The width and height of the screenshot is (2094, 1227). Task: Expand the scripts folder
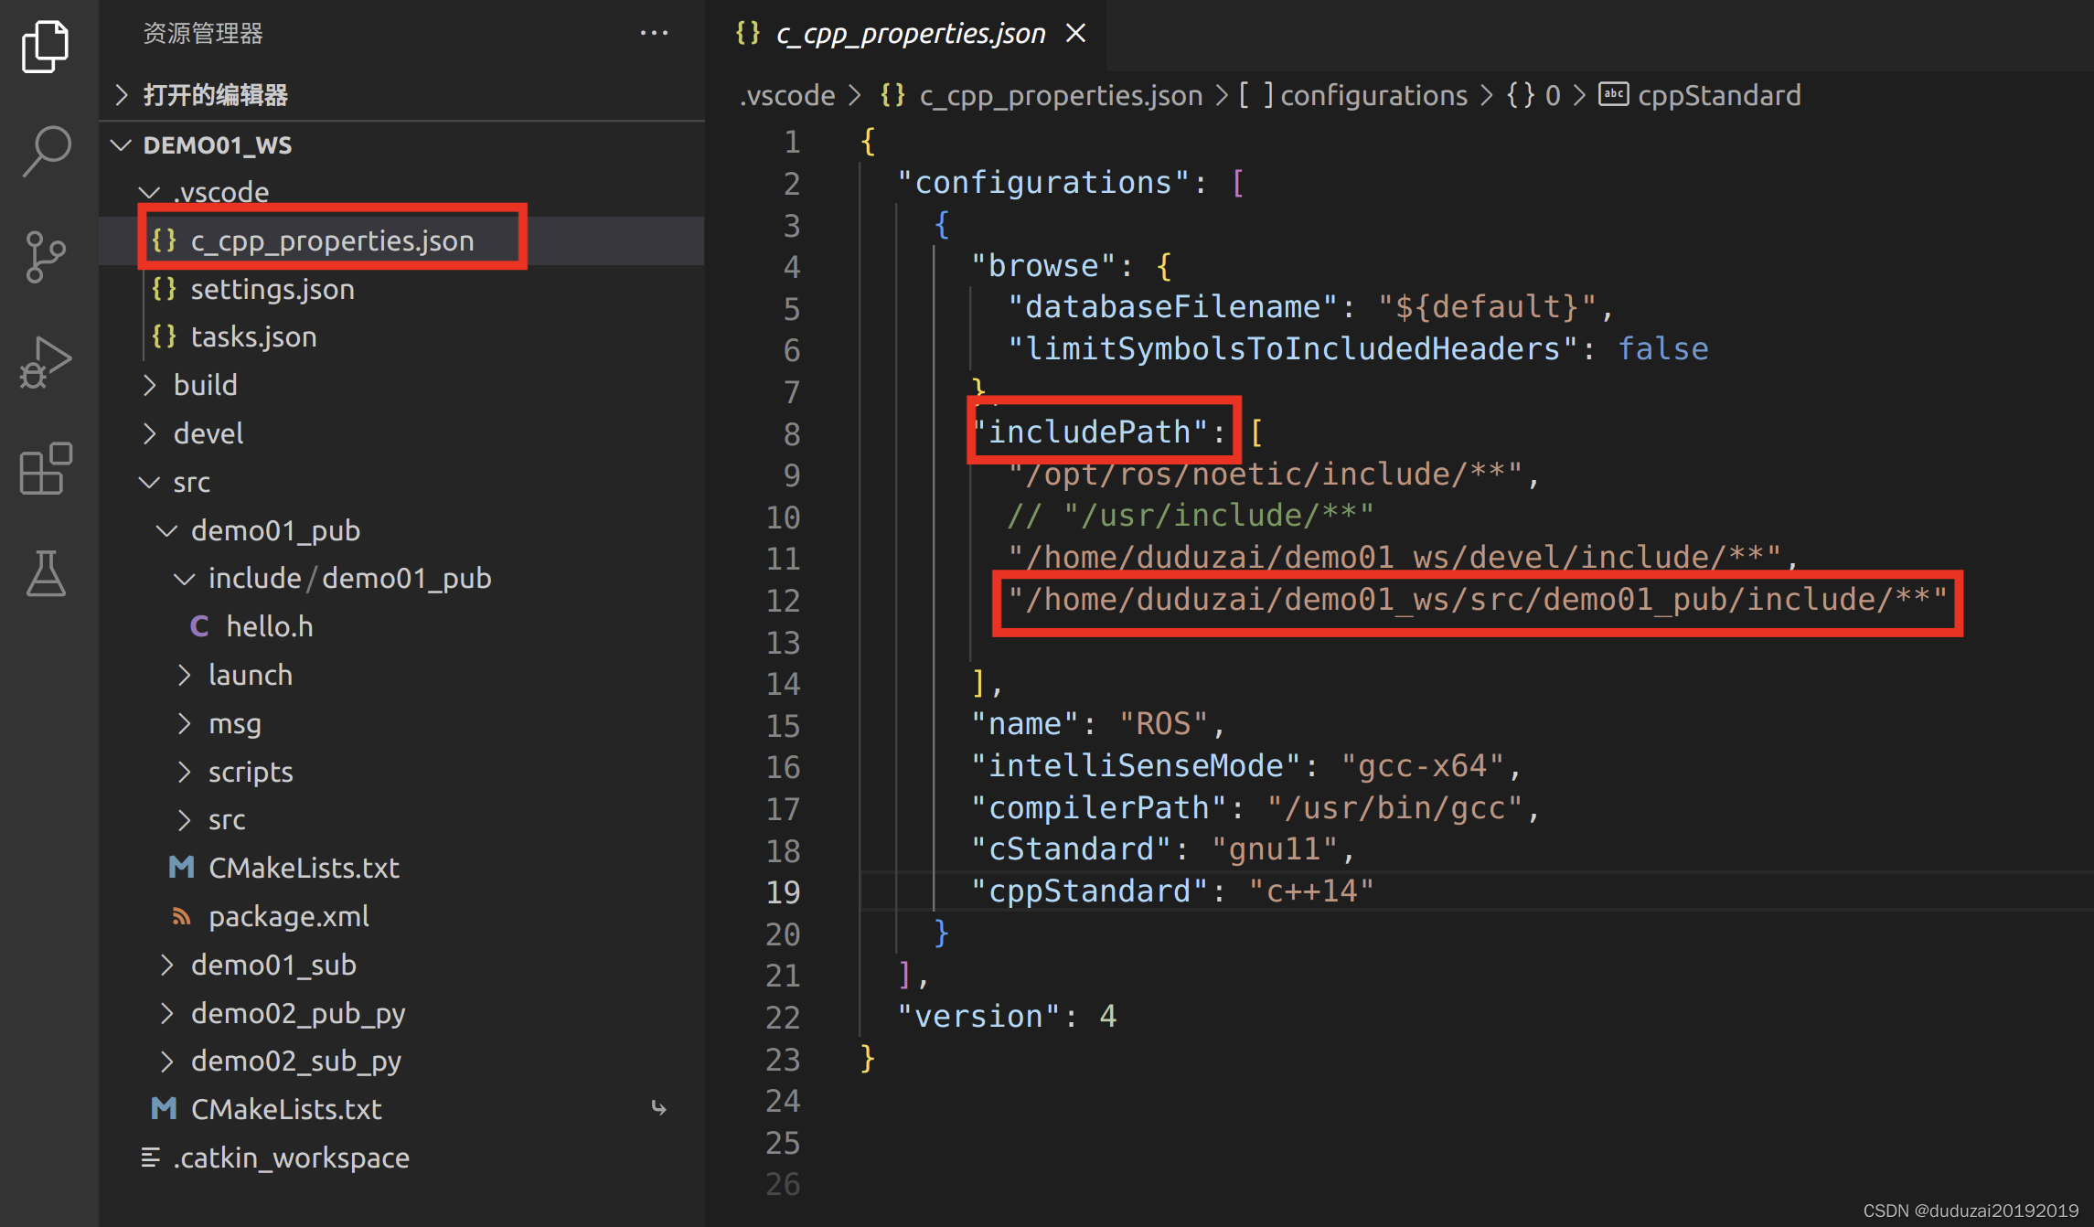pyautogui.click(x=401, y=772)
